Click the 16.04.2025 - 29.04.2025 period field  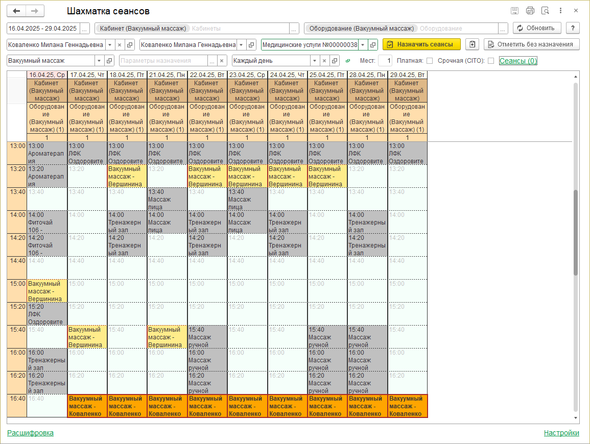click(x=43, y=29)
